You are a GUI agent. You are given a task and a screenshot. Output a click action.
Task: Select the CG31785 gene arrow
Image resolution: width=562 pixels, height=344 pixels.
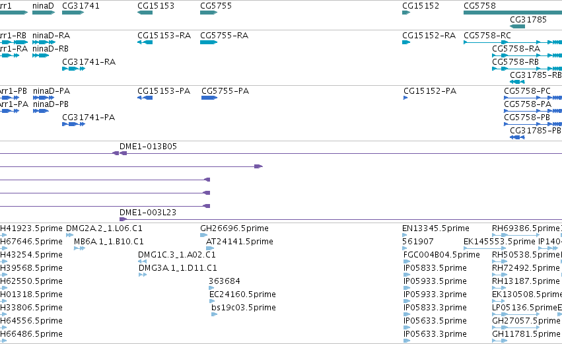517,26
